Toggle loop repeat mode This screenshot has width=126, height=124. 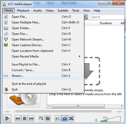tap(64, 118)
